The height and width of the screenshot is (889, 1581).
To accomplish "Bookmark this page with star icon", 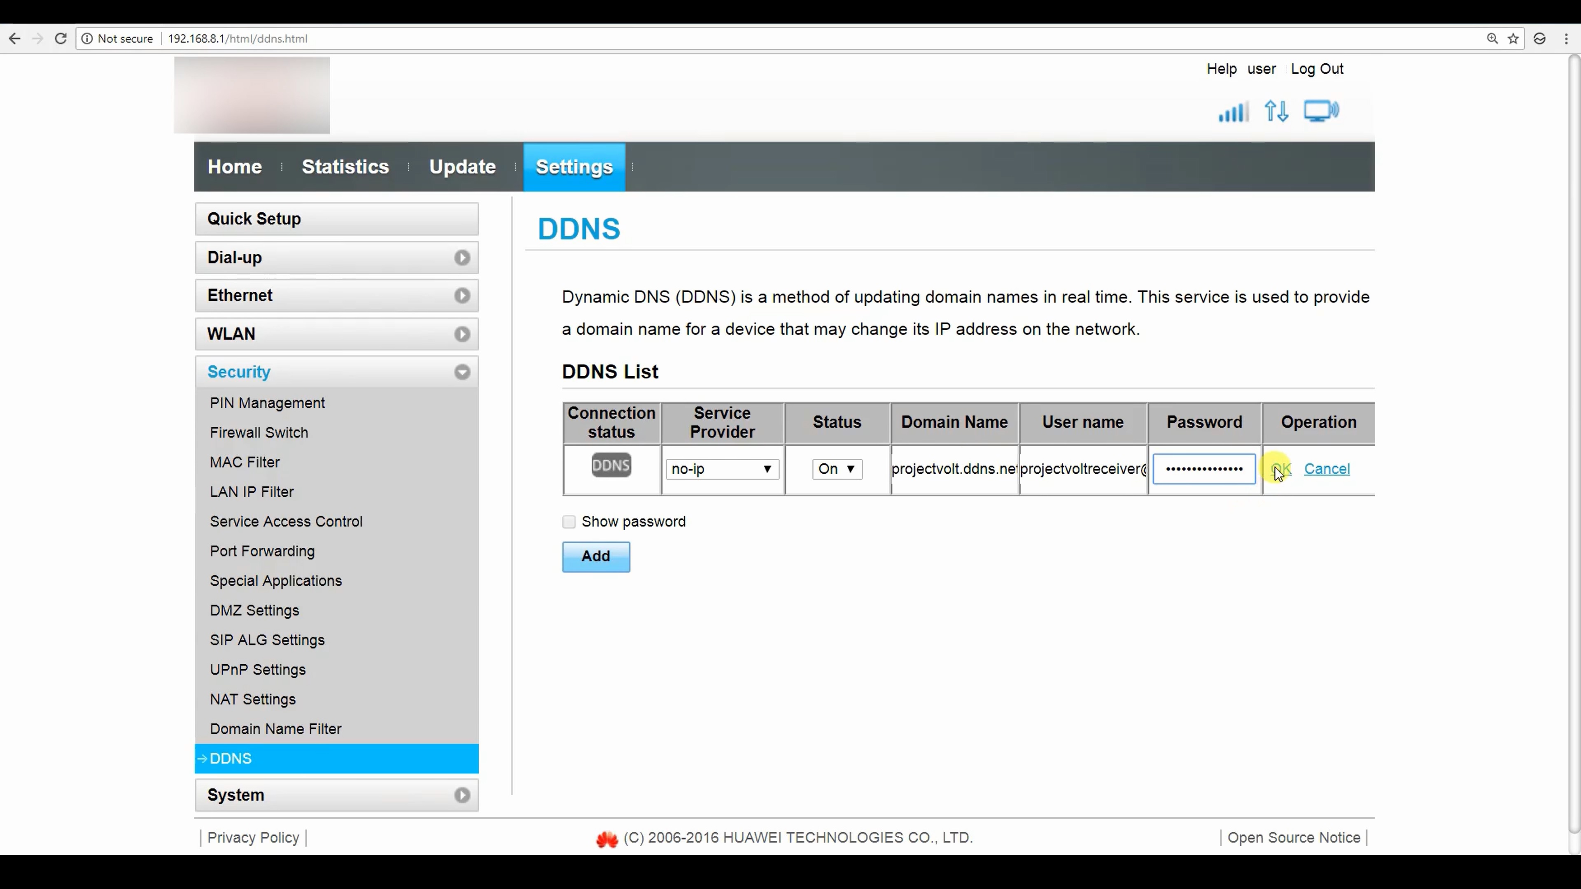I will (1513, 39).
